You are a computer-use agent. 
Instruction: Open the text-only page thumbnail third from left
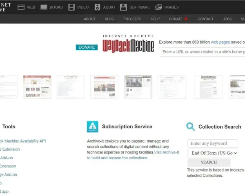click(x=71, y=87)
